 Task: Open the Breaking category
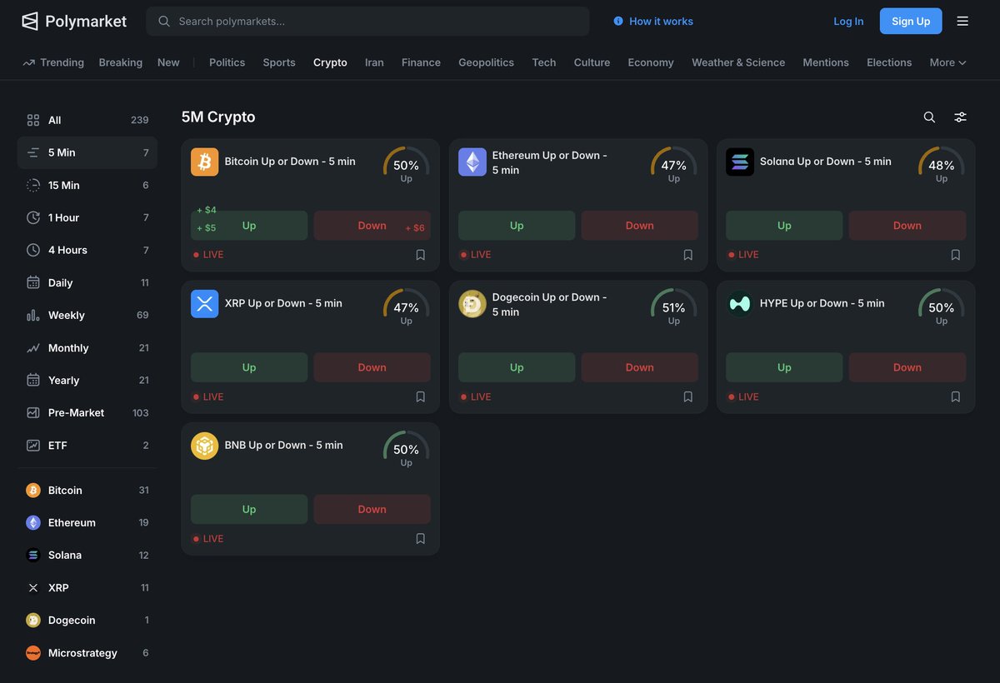pos(120,62)
